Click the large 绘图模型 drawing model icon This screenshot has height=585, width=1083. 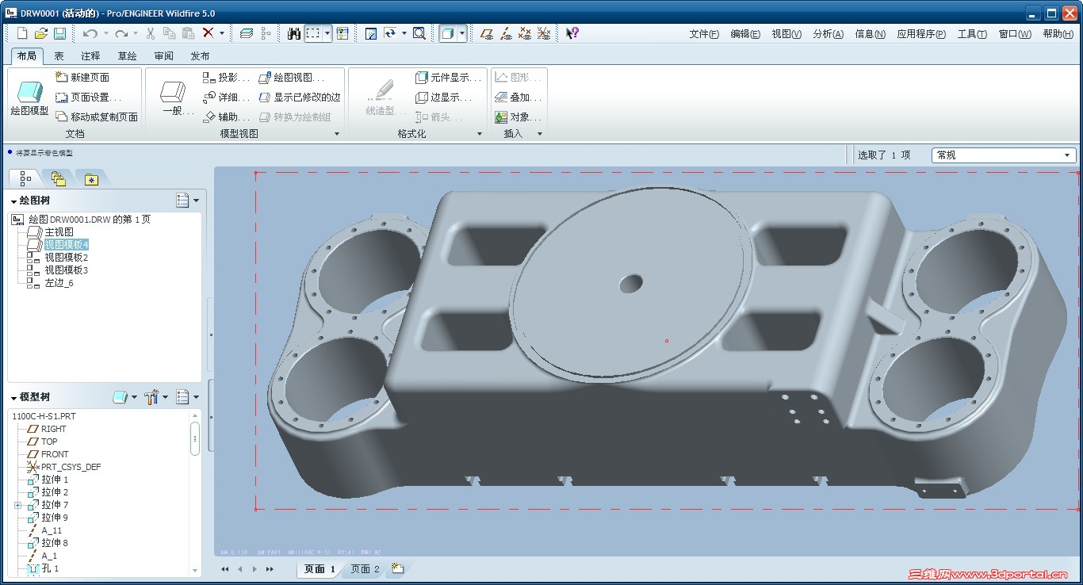[29, 98]
